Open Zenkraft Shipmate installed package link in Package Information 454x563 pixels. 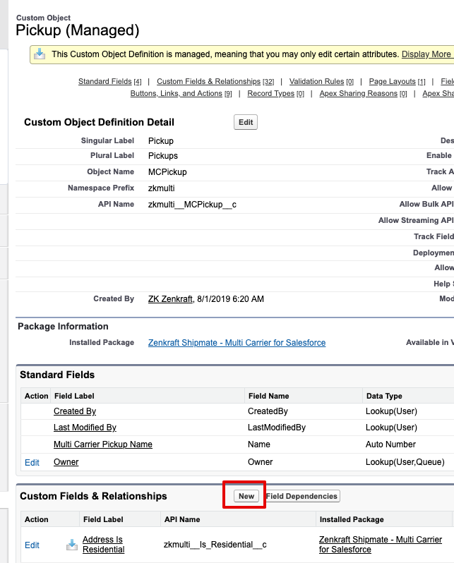[237, 343]
